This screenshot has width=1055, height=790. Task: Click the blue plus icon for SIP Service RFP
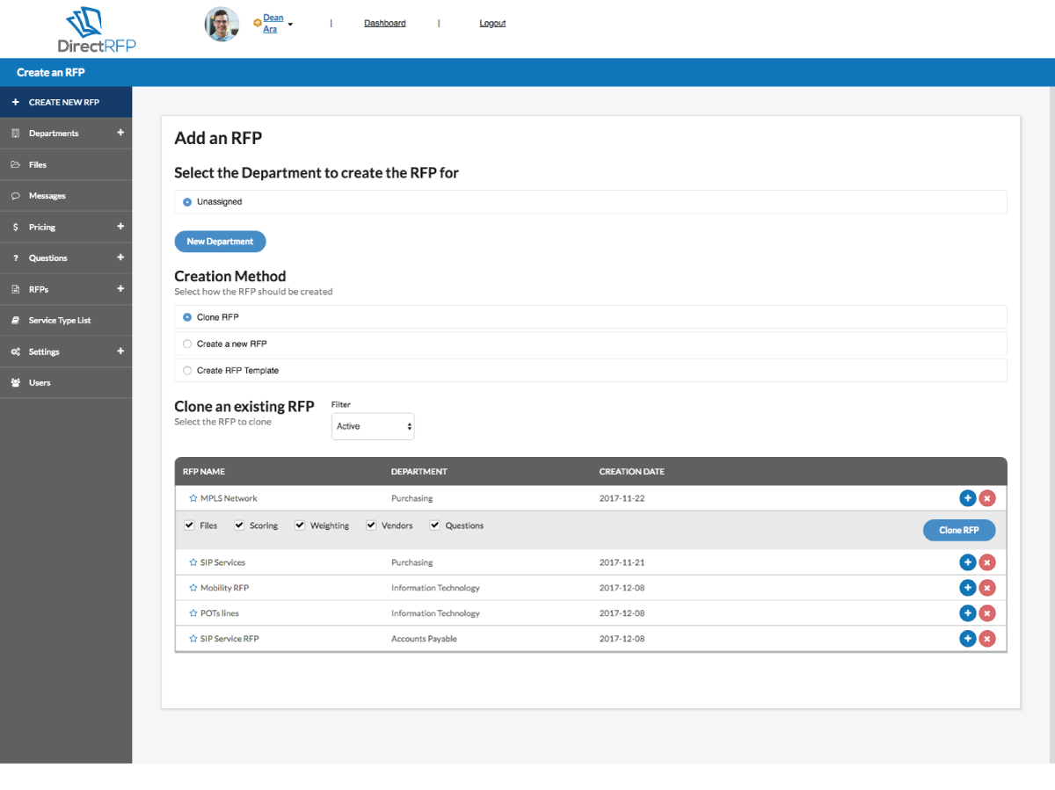click(x=967, y=639)
